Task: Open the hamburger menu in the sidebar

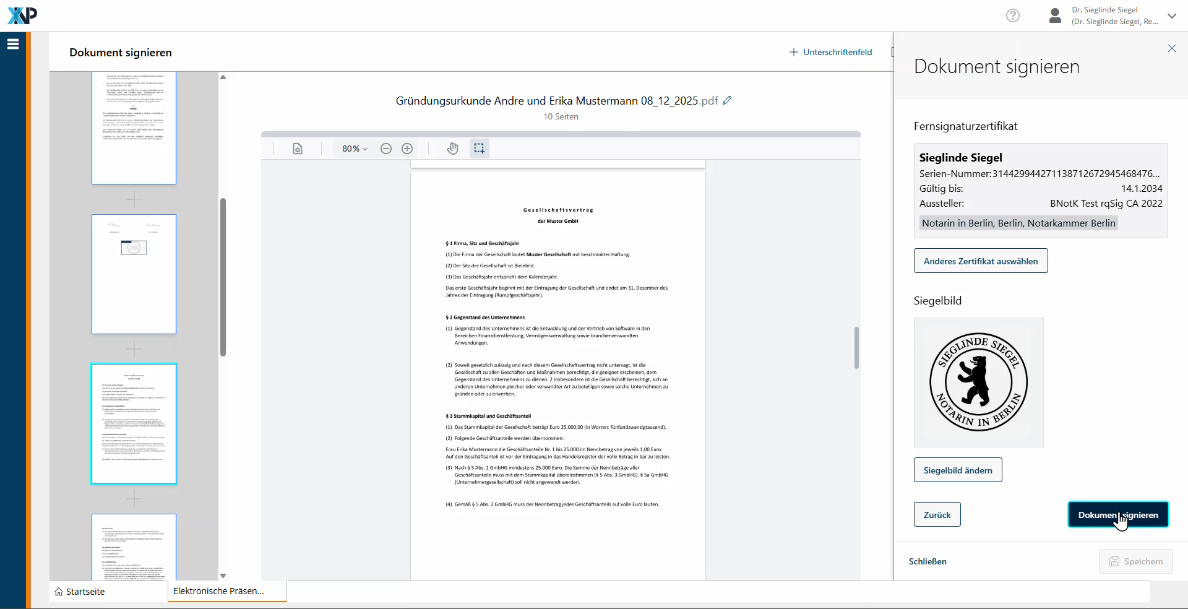Action: point(13,44)
